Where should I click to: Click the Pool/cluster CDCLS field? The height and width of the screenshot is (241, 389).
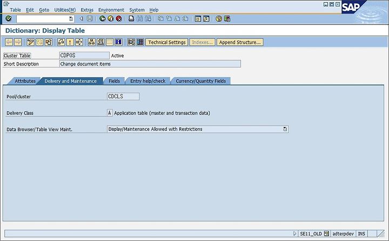(123, 96)
